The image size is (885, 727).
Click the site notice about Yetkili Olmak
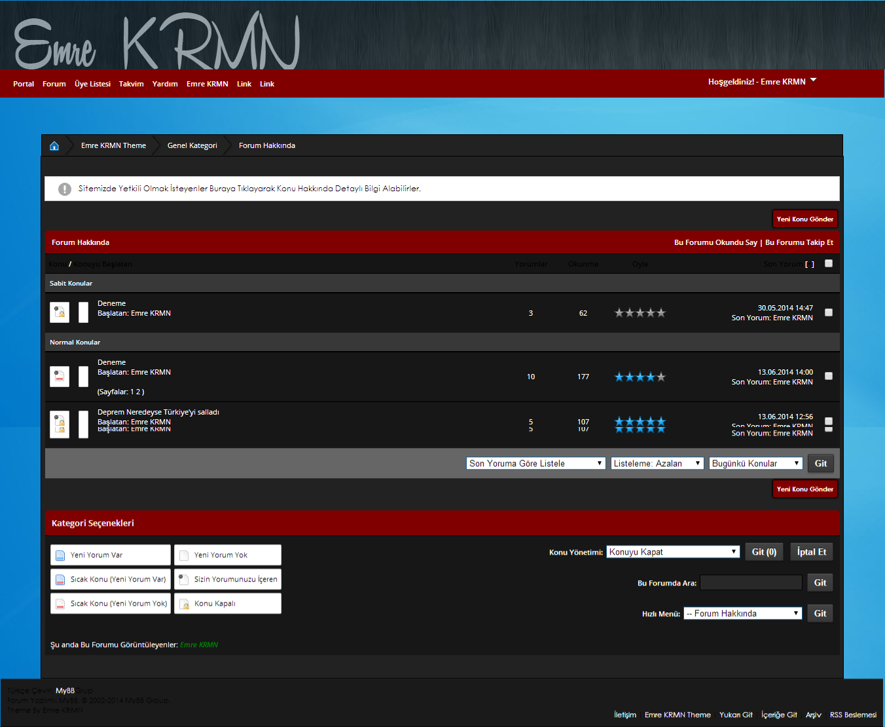pos(249,189)
